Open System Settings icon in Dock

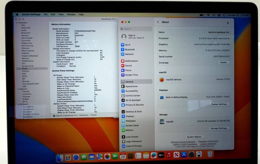click(x=191, y=155)
